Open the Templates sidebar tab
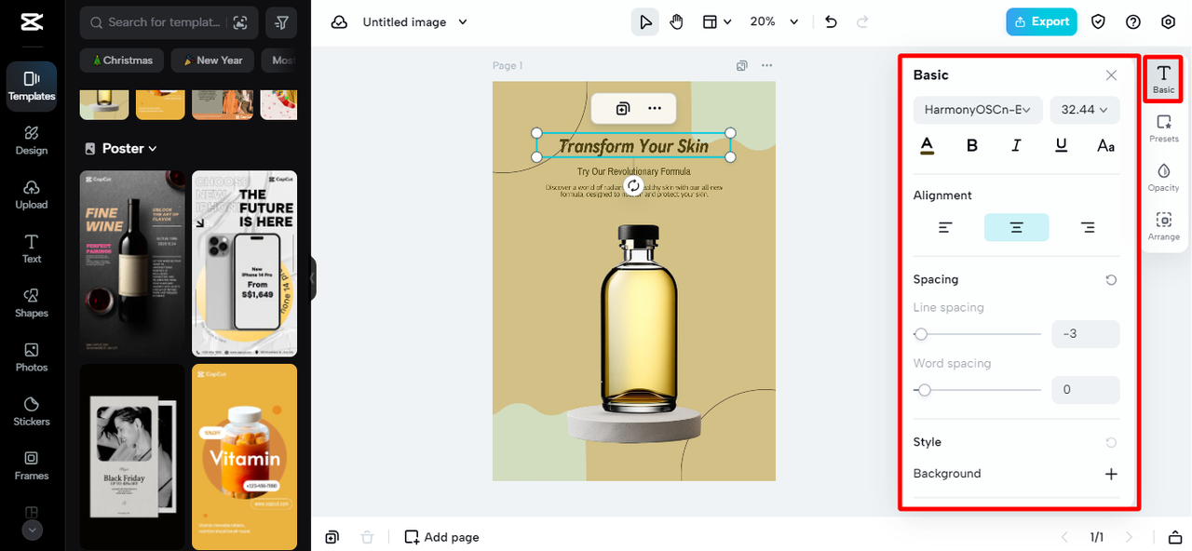This screenshot has height=551, width=1192. tap(32, 87)
